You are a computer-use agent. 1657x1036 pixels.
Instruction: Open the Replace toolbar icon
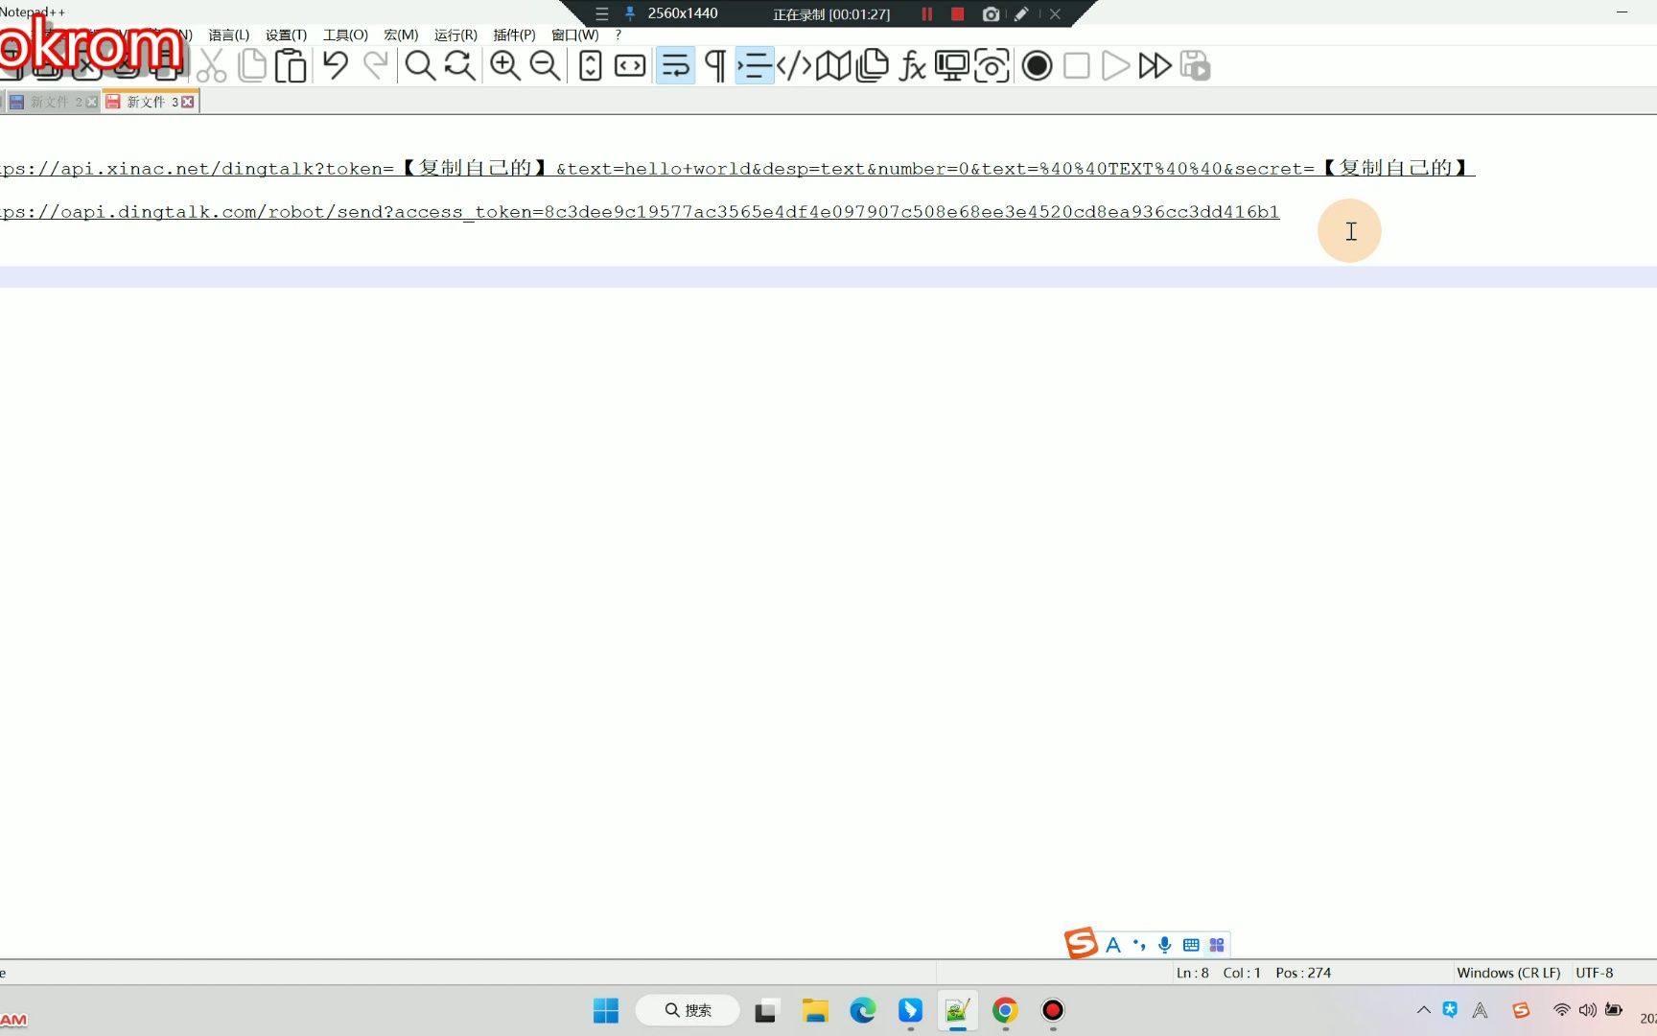[x=460, y=66]
